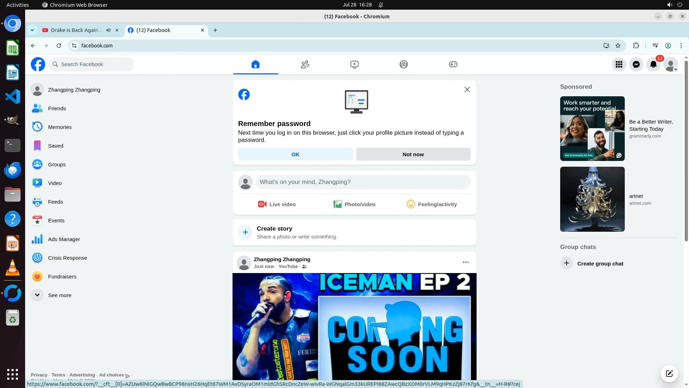Open Messenger chat icon

point(636,64)
